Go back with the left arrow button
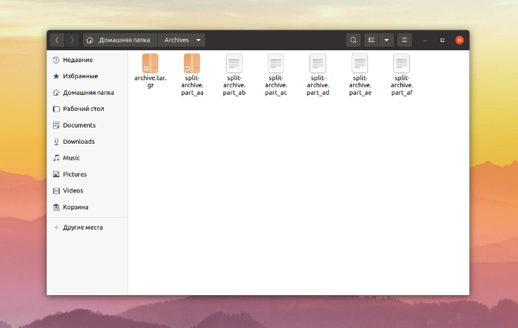Viewport: 518px width, 328px height. point(57,40)
